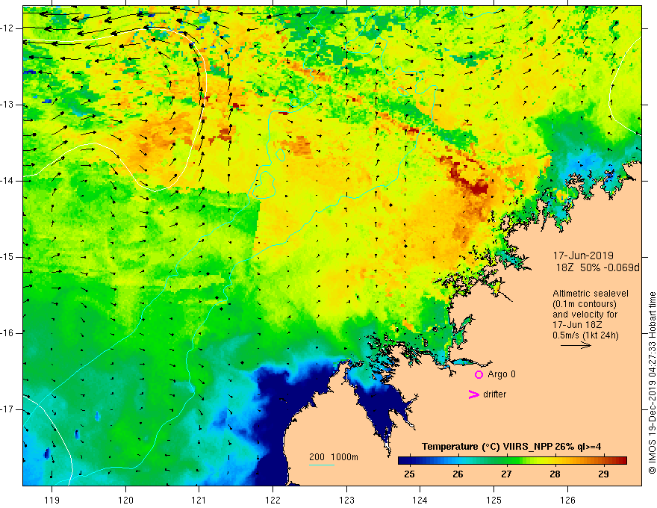Image resolution: width=657 pixels, height=508 pixels.
Task: Click the '-16' latitude axis label
Action: pos(7,333)
